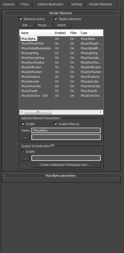This screenshot has height=253, width=124.
Task: Toggle the Enable Filtering checkbox
Action: point(56,124)
